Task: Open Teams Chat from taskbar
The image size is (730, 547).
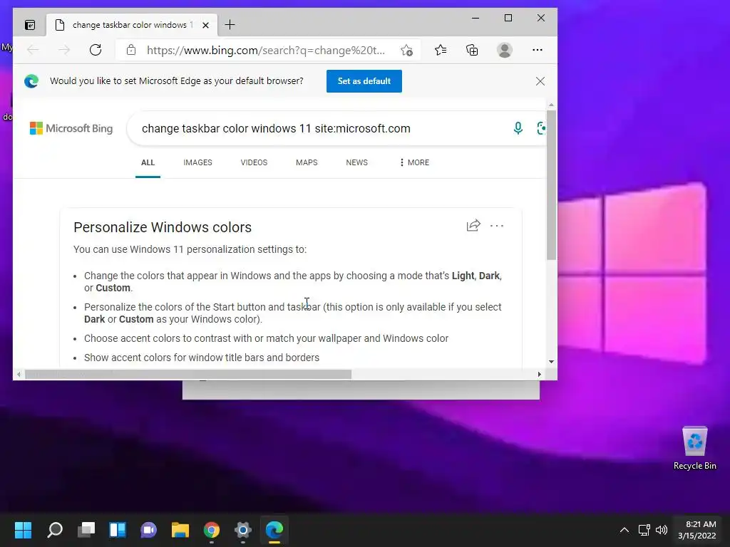Action: click(x=149, y=530)
